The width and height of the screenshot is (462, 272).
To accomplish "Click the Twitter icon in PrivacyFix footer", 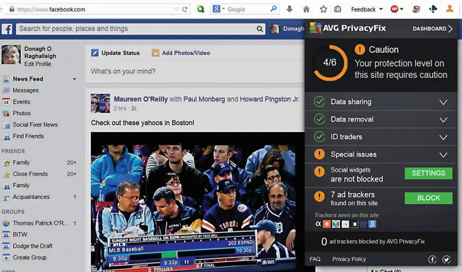I will pos(446,259).
